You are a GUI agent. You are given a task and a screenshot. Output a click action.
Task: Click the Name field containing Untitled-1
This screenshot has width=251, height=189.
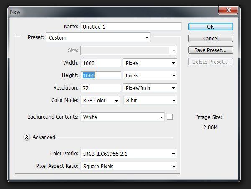pos(131,27)
